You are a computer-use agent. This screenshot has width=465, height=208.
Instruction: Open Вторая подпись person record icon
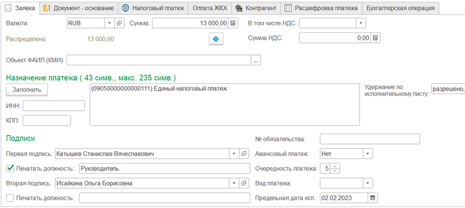[244, 183]
